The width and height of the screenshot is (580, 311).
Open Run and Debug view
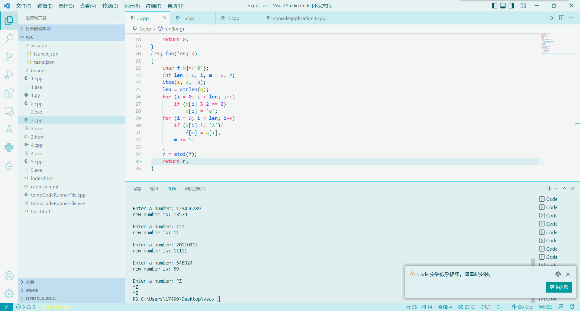tap(9, 75)
